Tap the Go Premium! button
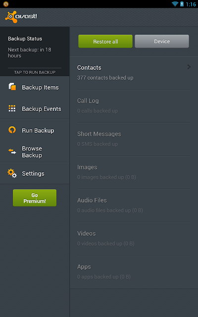Viewport: 198px width, 317px height. point(35,198)
